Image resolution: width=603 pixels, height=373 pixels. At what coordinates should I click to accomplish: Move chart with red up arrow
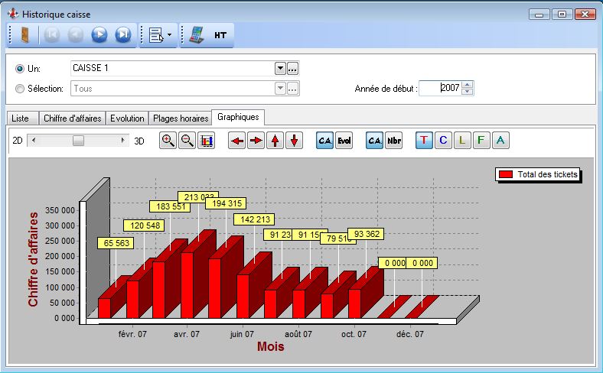(x=275, y=141)
